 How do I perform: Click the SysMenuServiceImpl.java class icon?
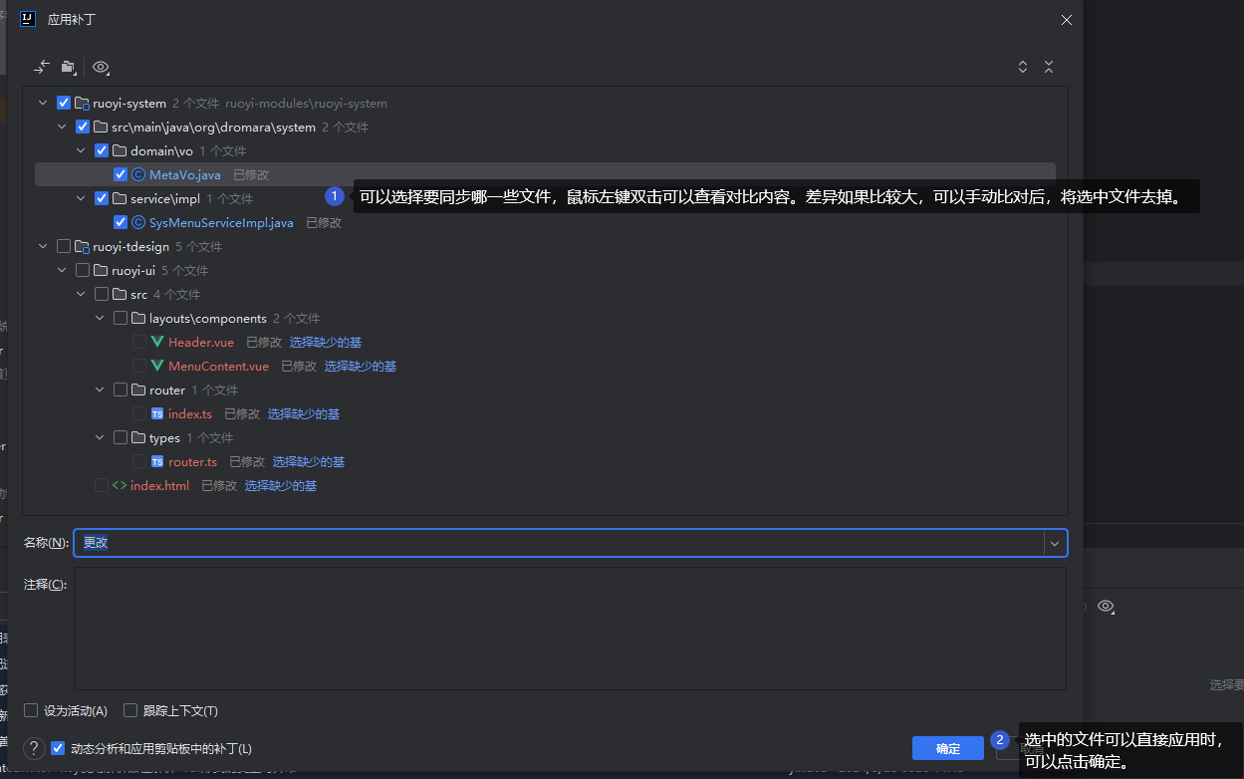(x=138, y=222)
